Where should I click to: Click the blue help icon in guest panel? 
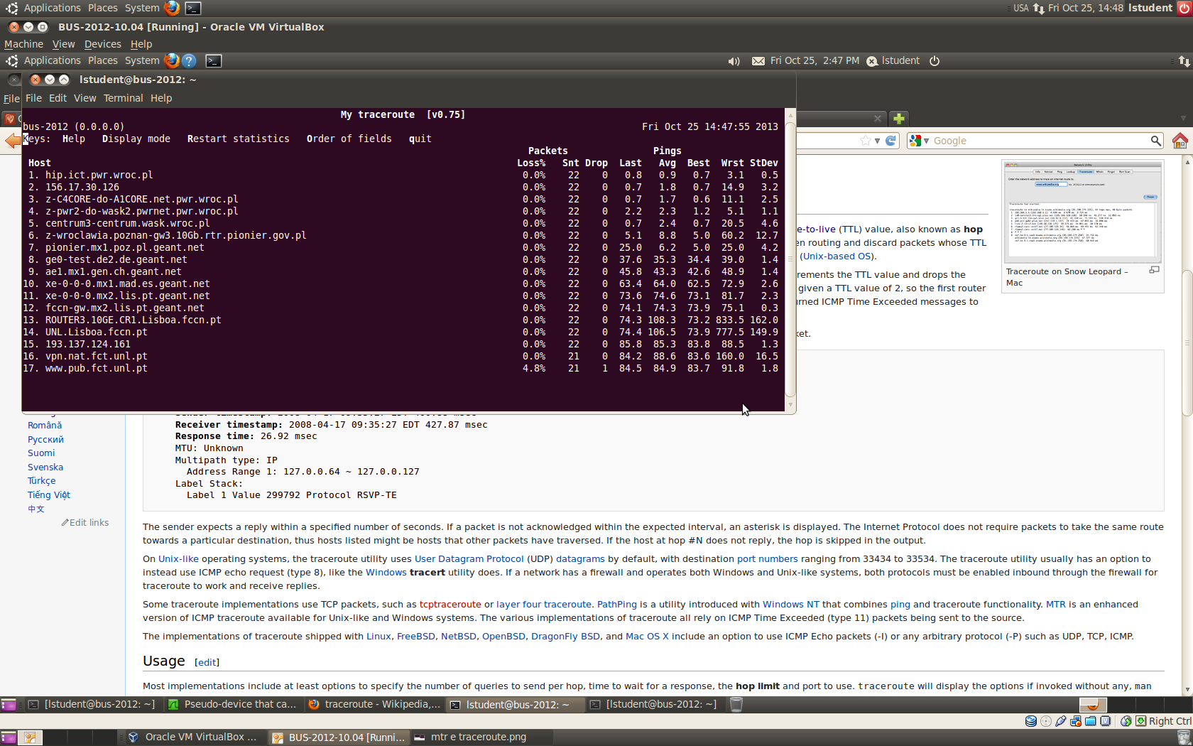coord(189,61)
